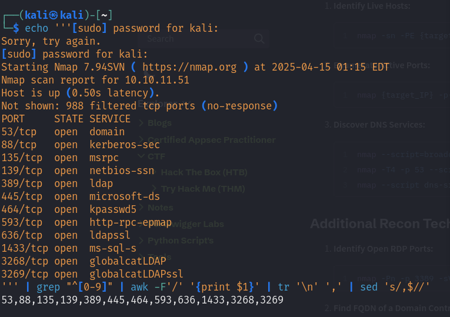
Task: Click Identify Open RDP Ports heading
Action: 379,248
